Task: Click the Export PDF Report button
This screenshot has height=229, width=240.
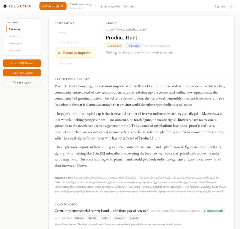Action: tap(22, 63)
